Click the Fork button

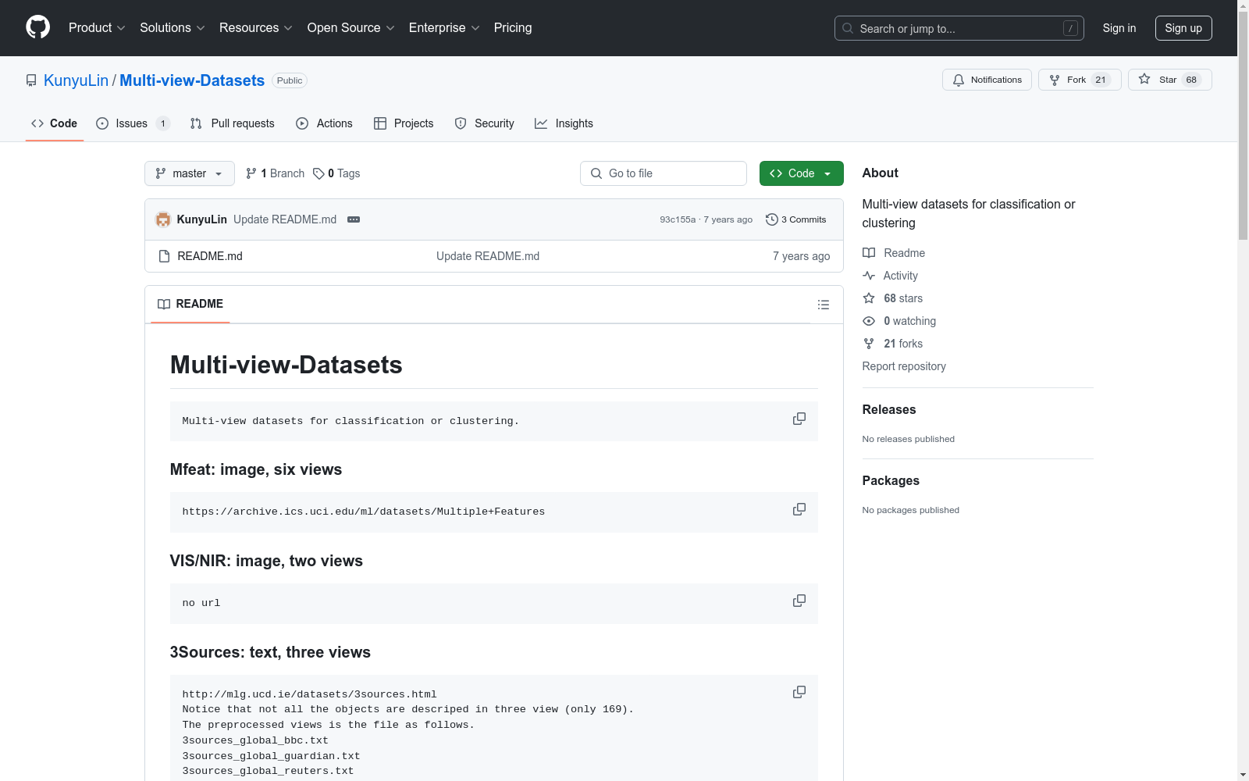pyautogui.click(x=1080, y=80)
